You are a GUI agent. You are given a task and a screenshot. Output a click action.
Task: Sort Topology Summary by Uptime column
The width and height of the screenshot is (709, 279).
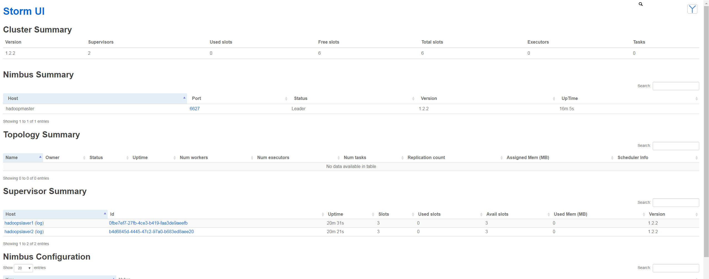tap(154, 158)
